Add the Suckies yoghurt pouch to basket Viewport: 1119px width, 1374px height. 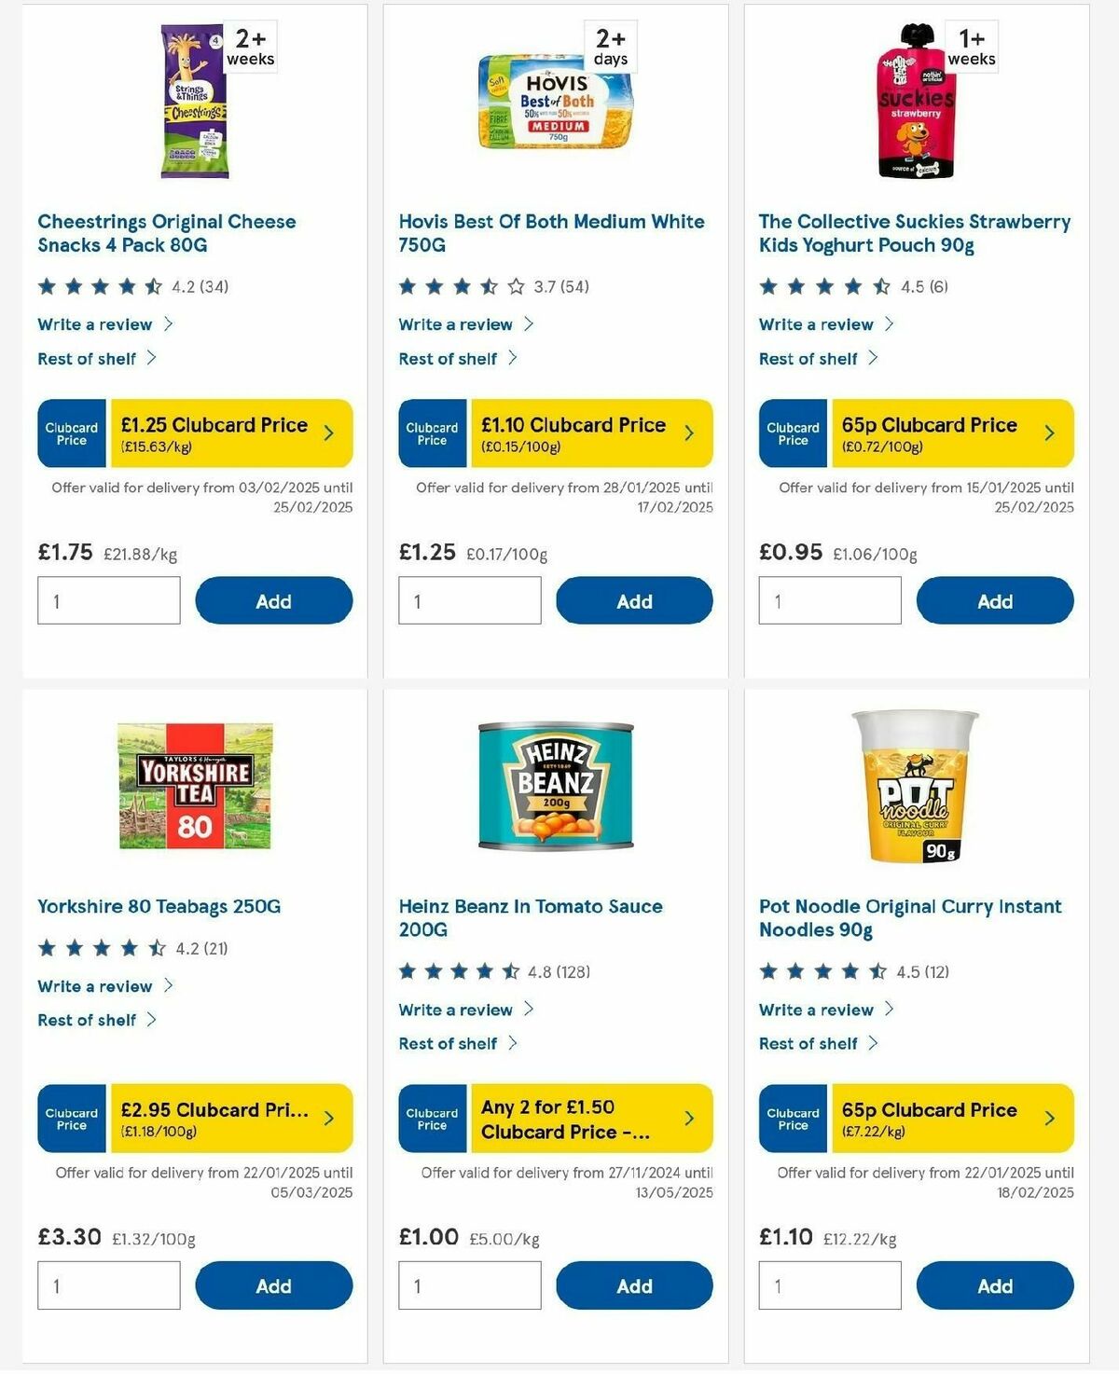[995, 600]
